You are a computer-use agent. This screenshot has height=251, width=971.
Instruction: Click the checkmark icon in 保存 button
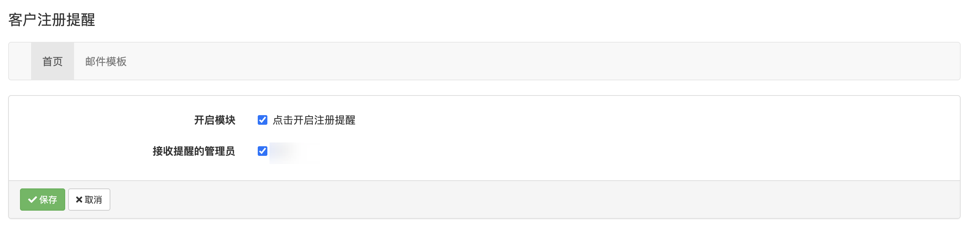(x=33, y=200)
